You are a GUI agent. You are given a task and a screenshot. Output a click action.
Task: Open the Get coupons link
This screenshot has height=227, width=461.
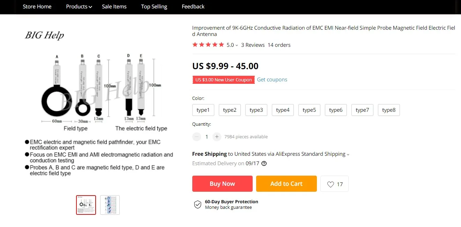(x=272, y=80)
